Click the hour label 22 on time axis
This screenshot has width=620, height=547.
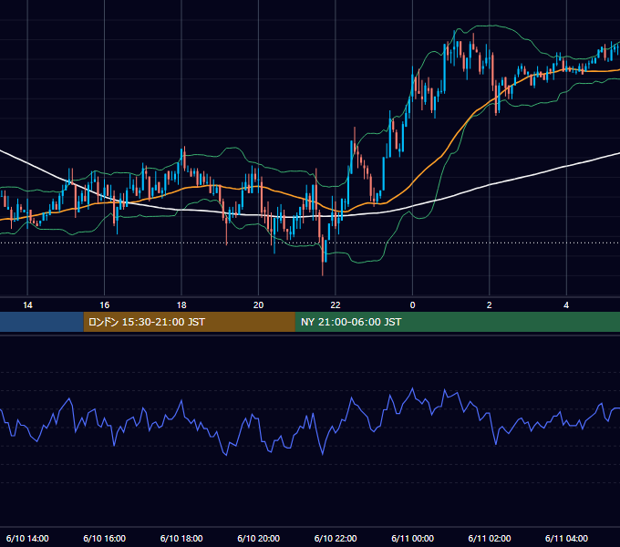(336, 305)
